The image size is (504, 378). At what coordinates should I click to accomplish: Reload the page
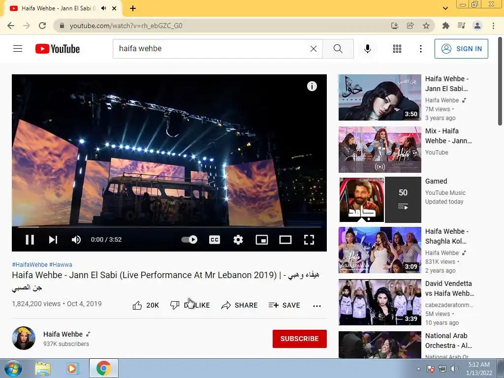point(42,26)
